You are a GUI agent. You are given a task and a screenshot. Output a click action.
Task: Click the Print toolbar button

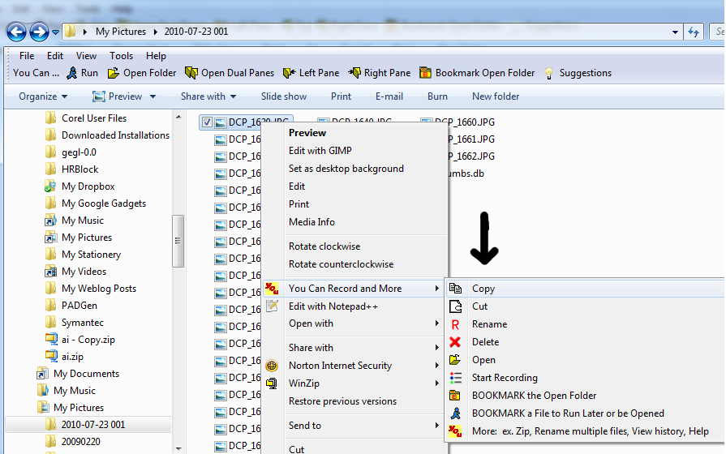(342, 96)
